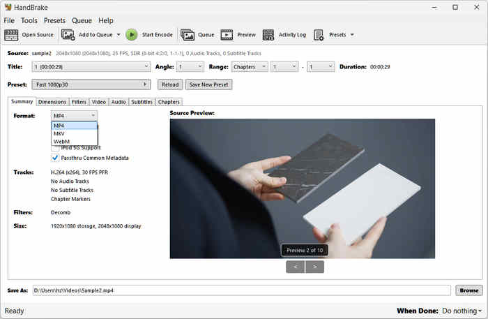Open the Fast 1080p30 preset selector
Viewport: 488px width, 319px height.
pyautogui.click(x=91, y=84)
